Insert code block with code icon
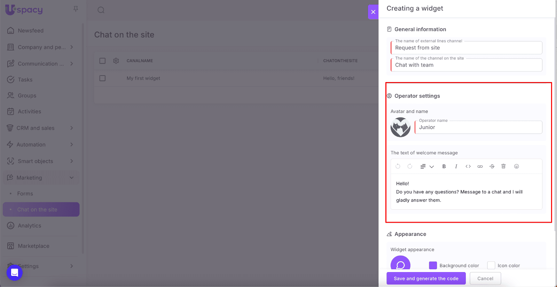The width and height of the screenshot is (557, 287). click(x=468, y=167)
